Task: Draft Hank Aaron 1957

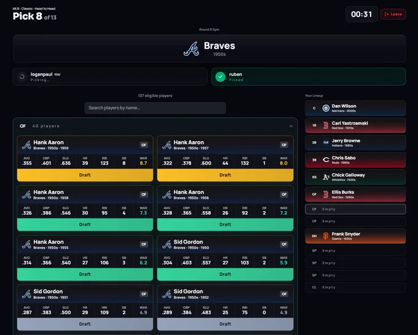Action: [x=225, y=175]
